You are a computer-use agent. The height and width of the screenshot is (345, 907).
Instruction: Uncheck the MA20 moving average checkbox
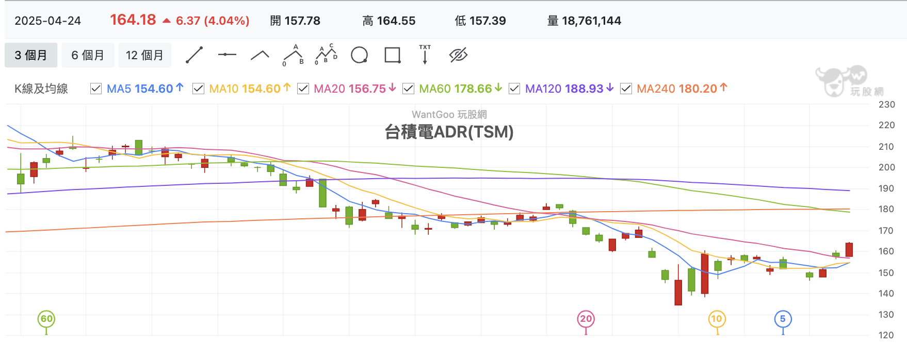[303, 89]
